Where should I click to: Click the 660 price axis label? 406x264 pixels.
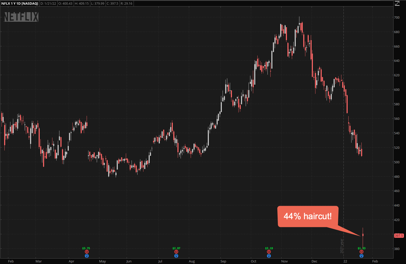[397, 47]
